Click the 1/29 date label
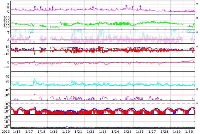Image resolution: width=200 pixels, height=134 pixels. [177, 132]
